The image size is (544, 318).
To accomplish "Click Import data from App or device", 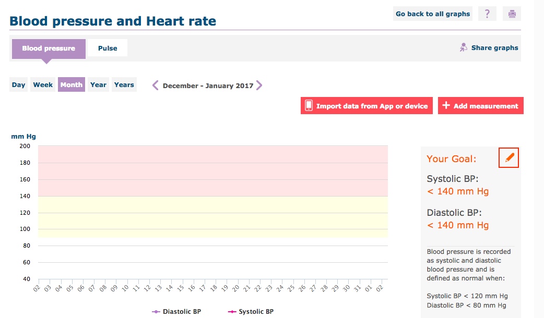I will coord(366,106).
